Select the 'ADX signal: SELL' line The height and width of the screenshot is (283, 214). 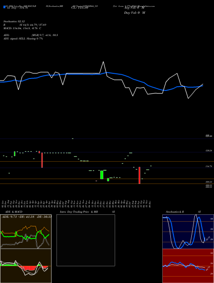[23, 39]
